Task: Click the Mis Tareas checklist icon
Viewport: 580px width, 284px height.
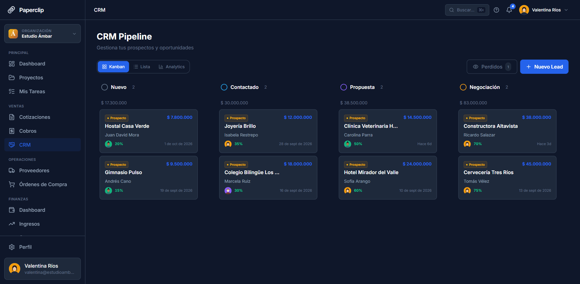Action: point(12,91)
